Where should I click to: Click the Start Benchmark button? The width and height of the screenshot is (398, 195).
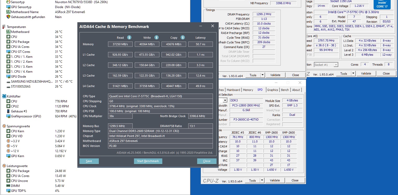148,161
